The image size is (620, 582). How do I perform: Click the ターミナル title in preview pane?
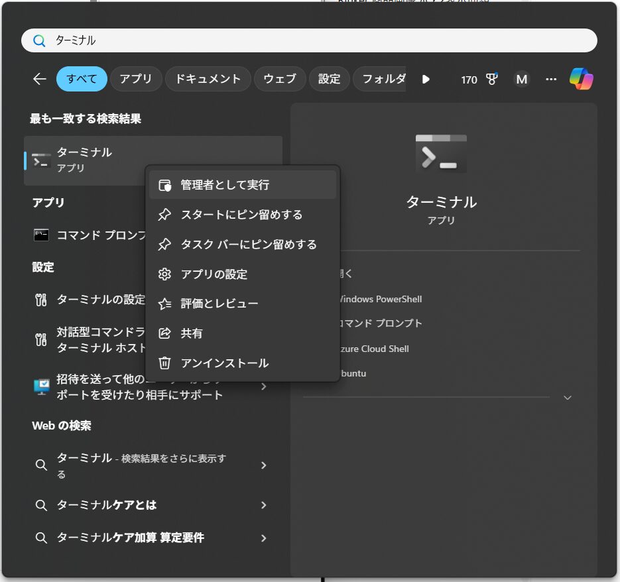441,202
